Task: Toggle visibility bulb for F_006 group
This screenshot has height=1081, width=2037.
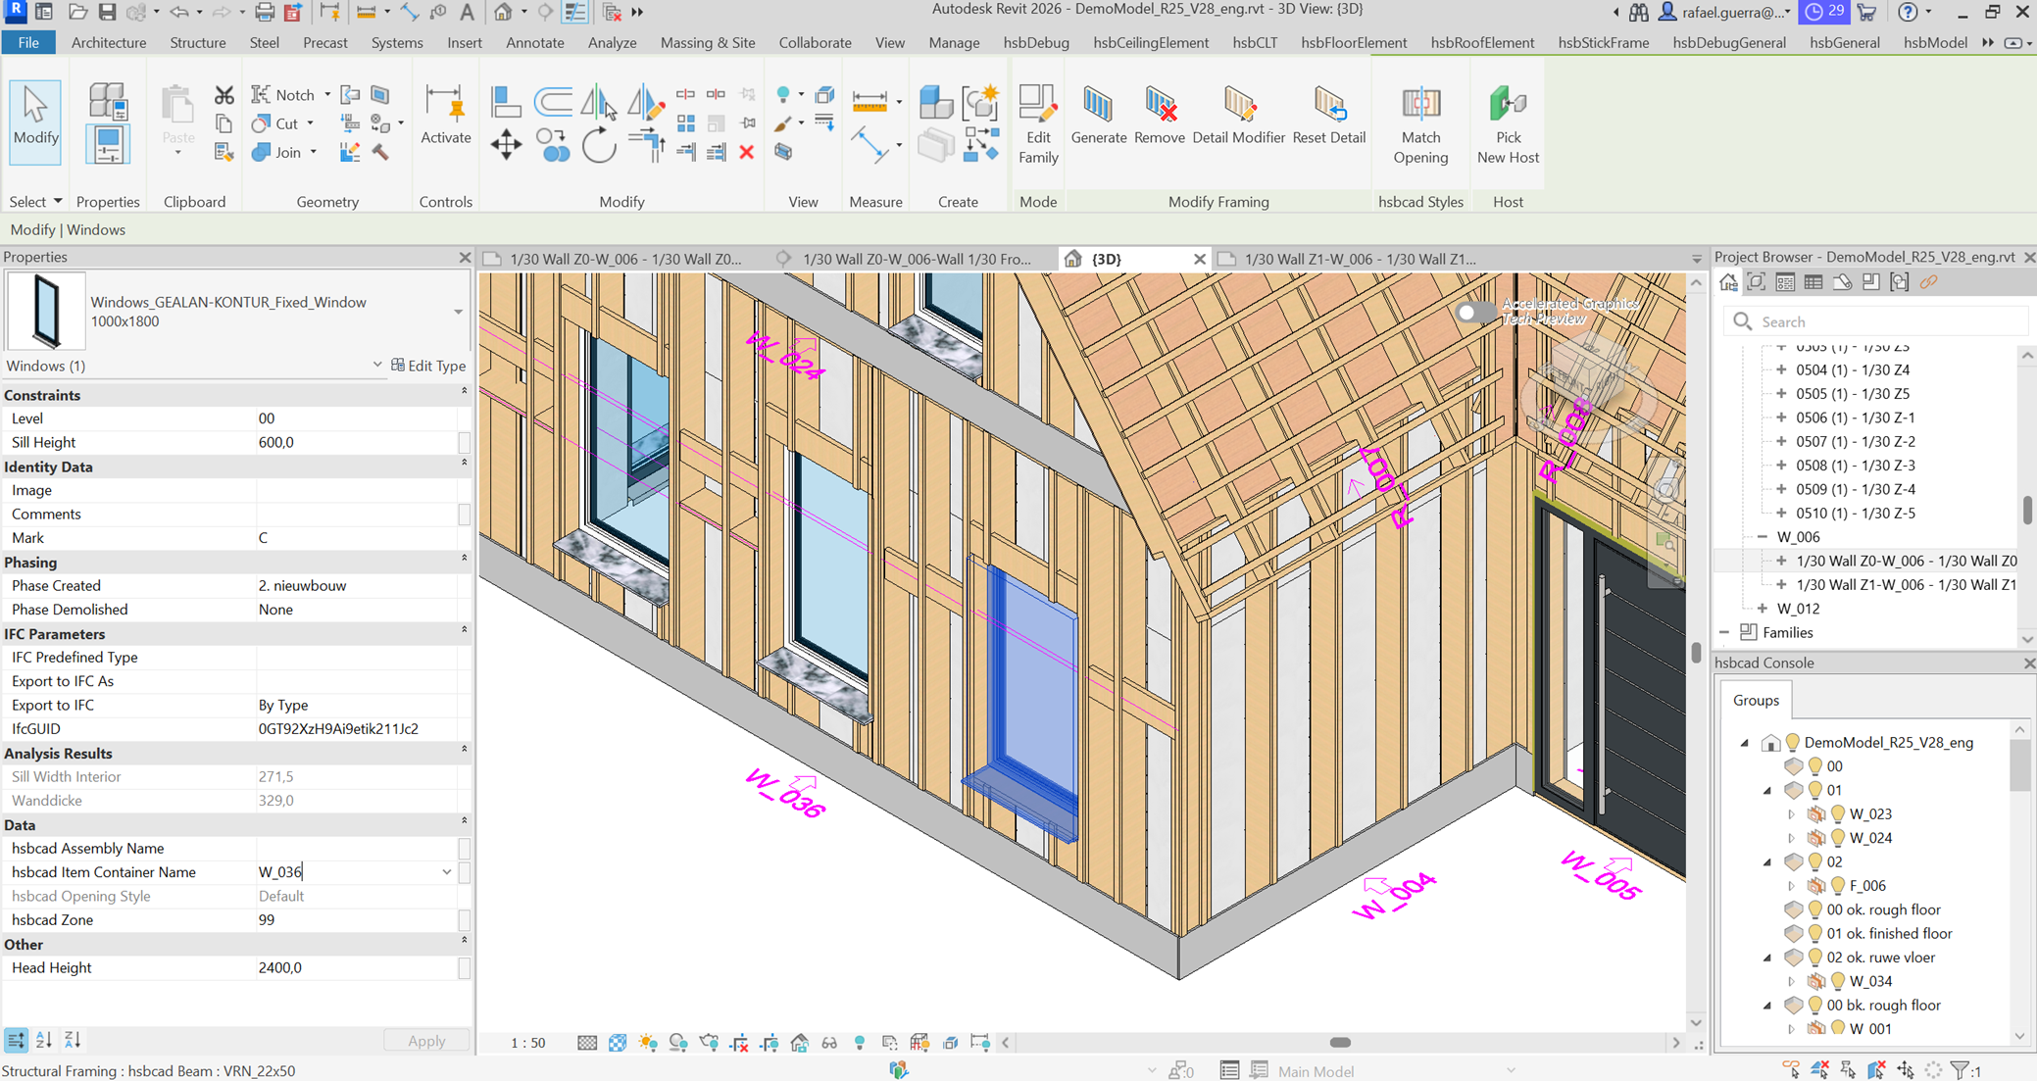Action: [x=1839, y=885]
